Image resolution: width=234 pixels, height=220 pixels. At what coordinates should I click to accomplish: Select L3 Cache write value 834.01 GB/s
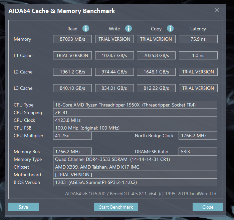point(114,88)
